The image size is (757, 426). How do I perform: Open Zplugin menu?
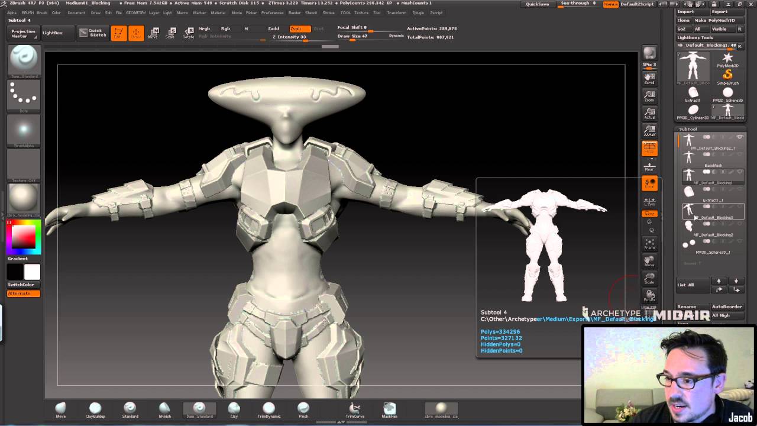(x=418, y=12)
